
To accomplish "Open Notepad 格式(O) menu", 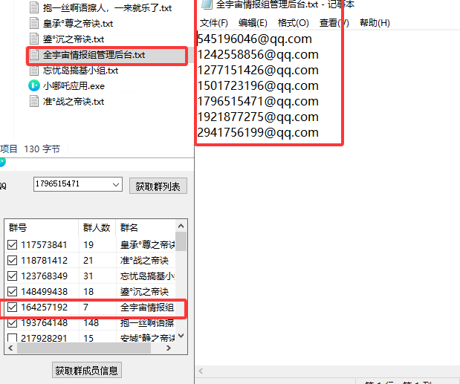I will pyautogui.click(x=293, y=23).
